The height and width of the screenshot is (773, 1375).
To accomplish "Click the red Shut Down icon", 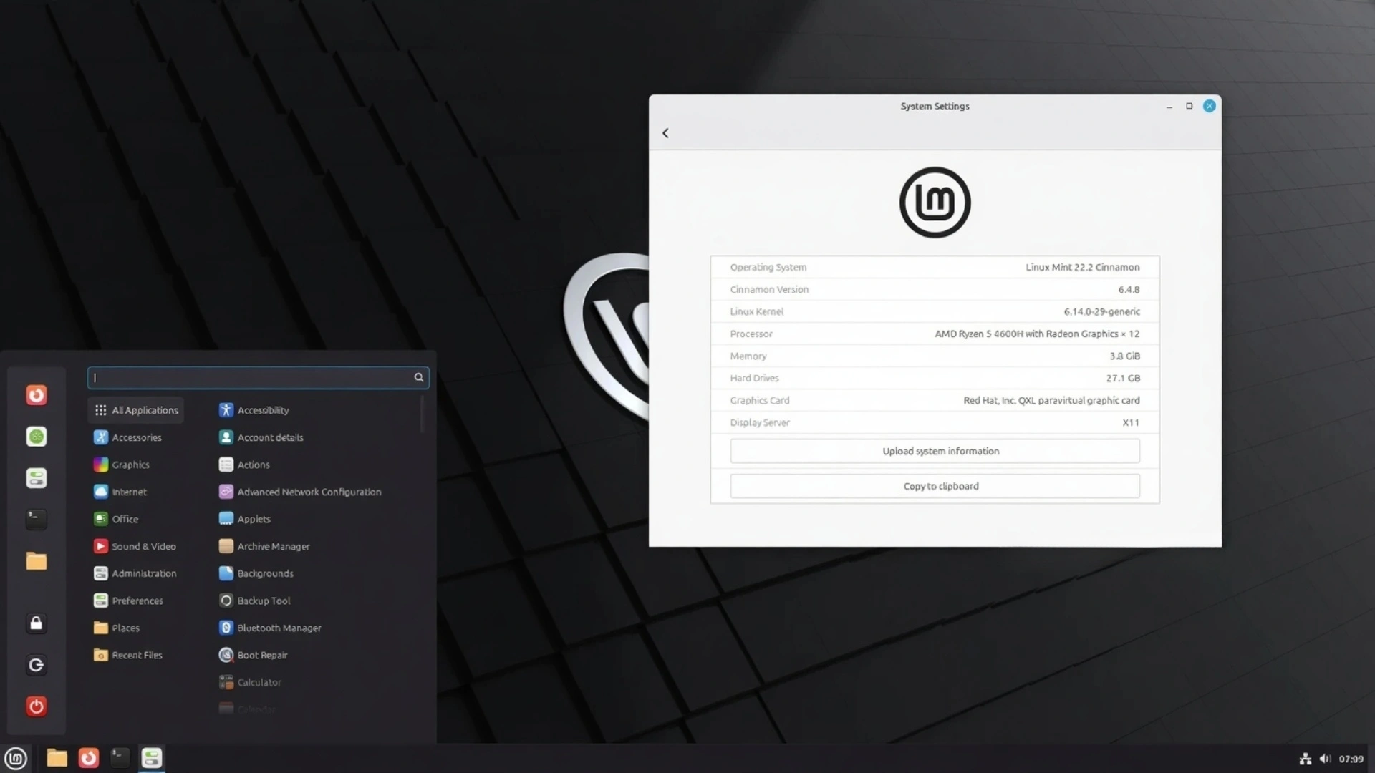I will pyautogui.click(x=37, y=706).
